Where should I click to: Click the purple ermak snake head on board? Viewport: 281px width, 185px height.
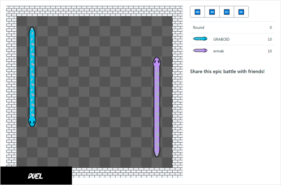click(157, 62)
